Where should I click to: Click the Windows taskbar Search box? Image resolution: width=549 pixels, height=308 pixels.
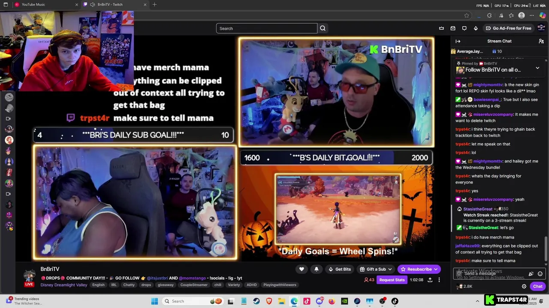pyautogui.click(x=193, y=301)
